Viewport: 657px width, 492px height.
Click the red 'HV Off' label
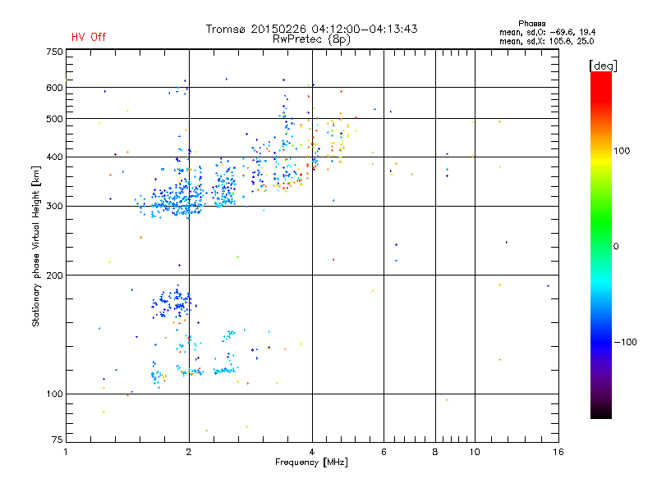(89, 37)
